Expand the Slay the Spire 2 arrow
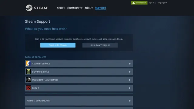Screen dimensions: 194x109 point(130,72)
